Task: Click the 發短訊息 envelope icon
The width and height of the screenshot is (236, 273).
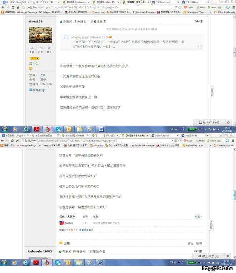Action: (31, 90)
